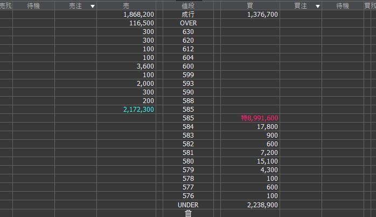Click price 590 in the price column
The width and height of the screenshot is (376, 217).
pyautogui.click(x=188, y=92)
